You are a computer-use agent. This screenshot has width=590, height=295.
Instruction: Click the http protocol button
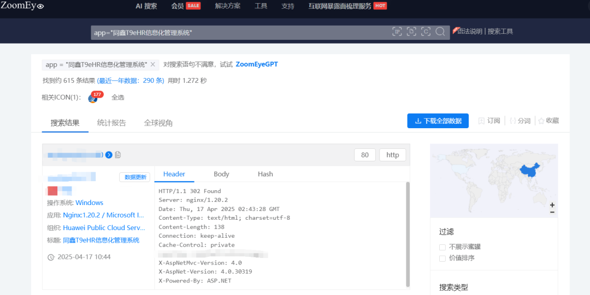click(392, 155)
